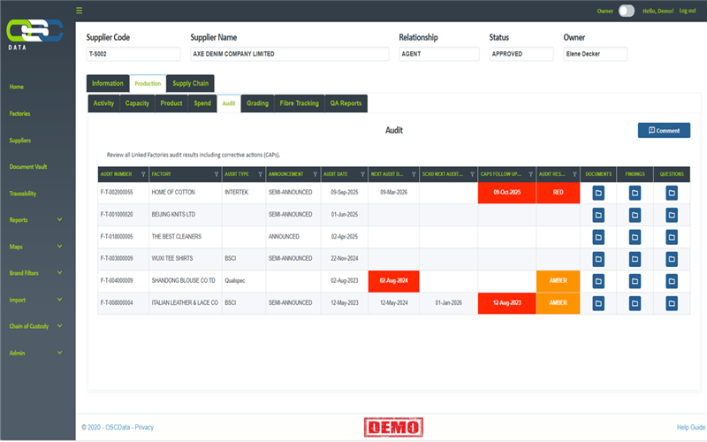The image size is (707, 442).
Task: Click the Comment button
Action: pos(664,130)
